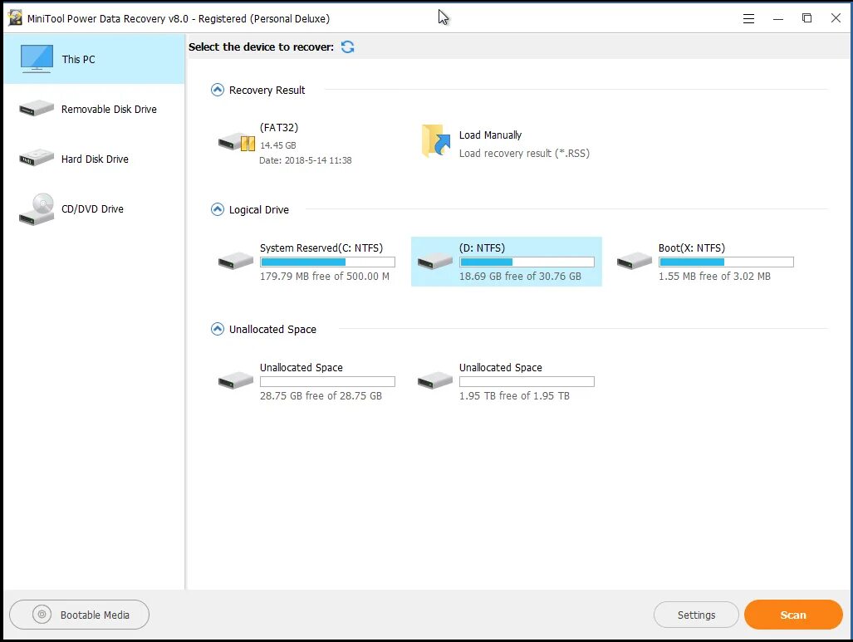
Task: Click the Date: 2018-5-14 11:38 text
Action: (x=305, y=160)
